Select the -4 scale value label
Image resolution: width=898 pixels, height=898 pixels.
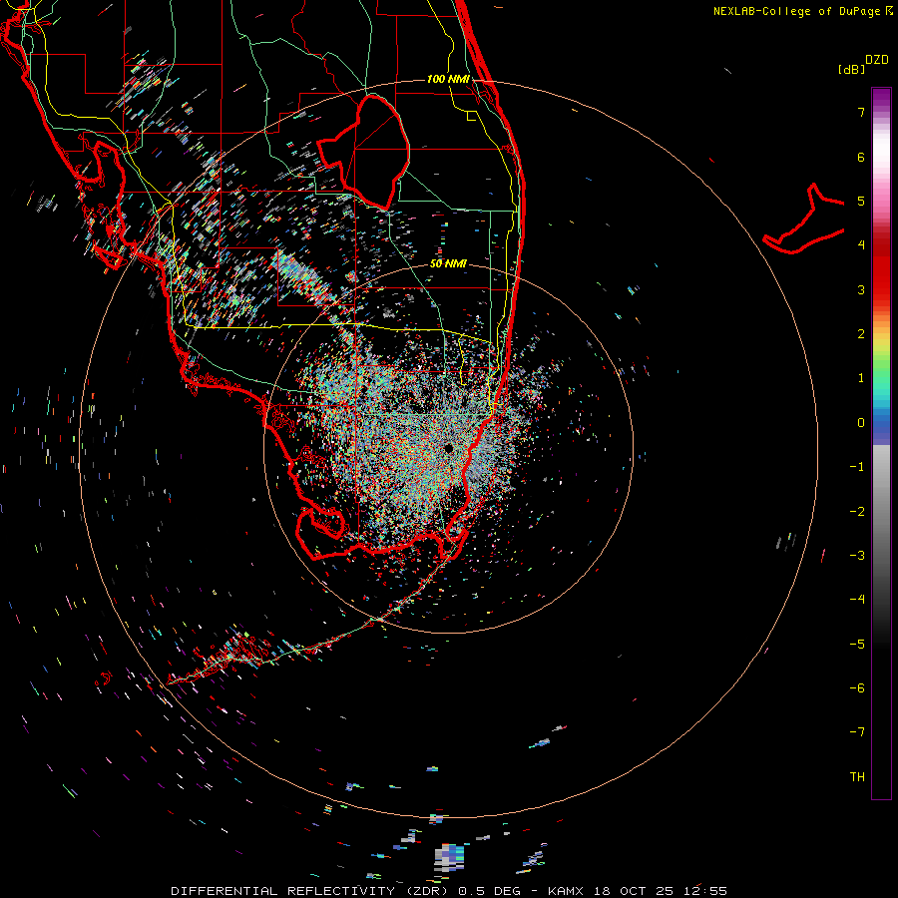point(857,600)
